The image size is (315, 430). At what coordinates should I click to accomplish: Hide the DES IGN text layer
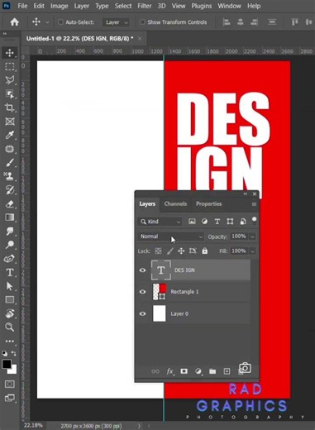pos(142,270)
